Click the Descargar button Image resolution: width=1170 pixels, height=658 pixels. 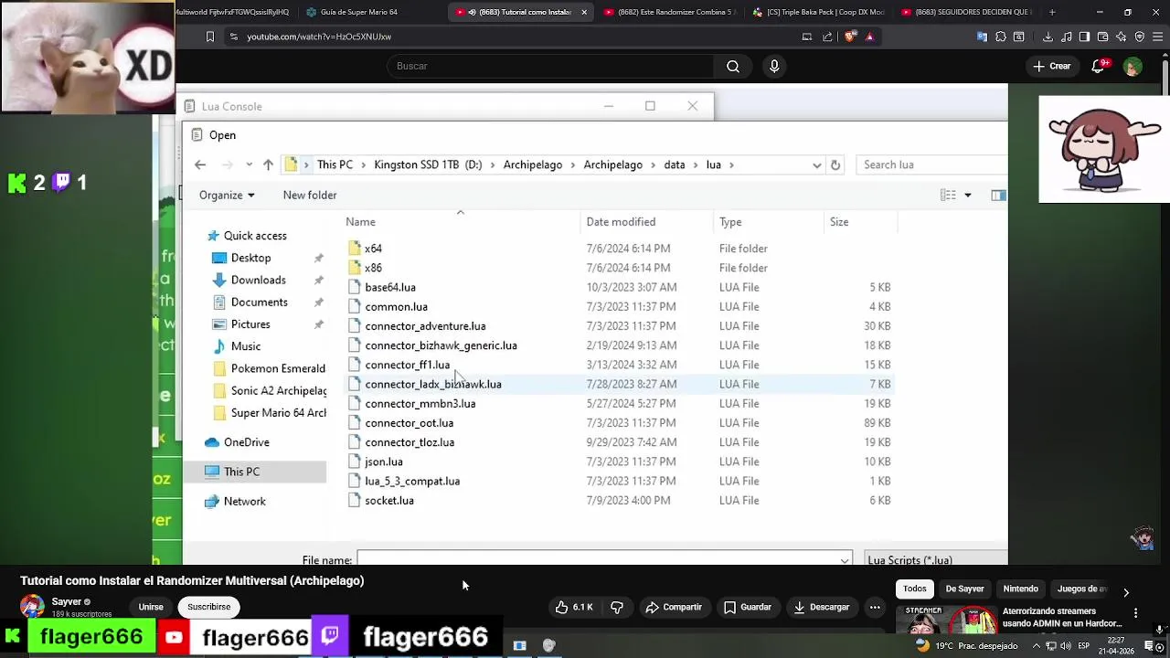point(820,607)
